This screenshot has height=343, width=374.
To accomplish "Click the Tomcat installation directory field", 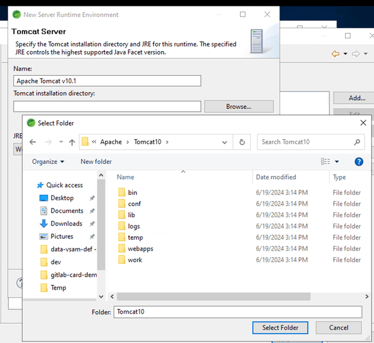I will (x=107, y=106).
